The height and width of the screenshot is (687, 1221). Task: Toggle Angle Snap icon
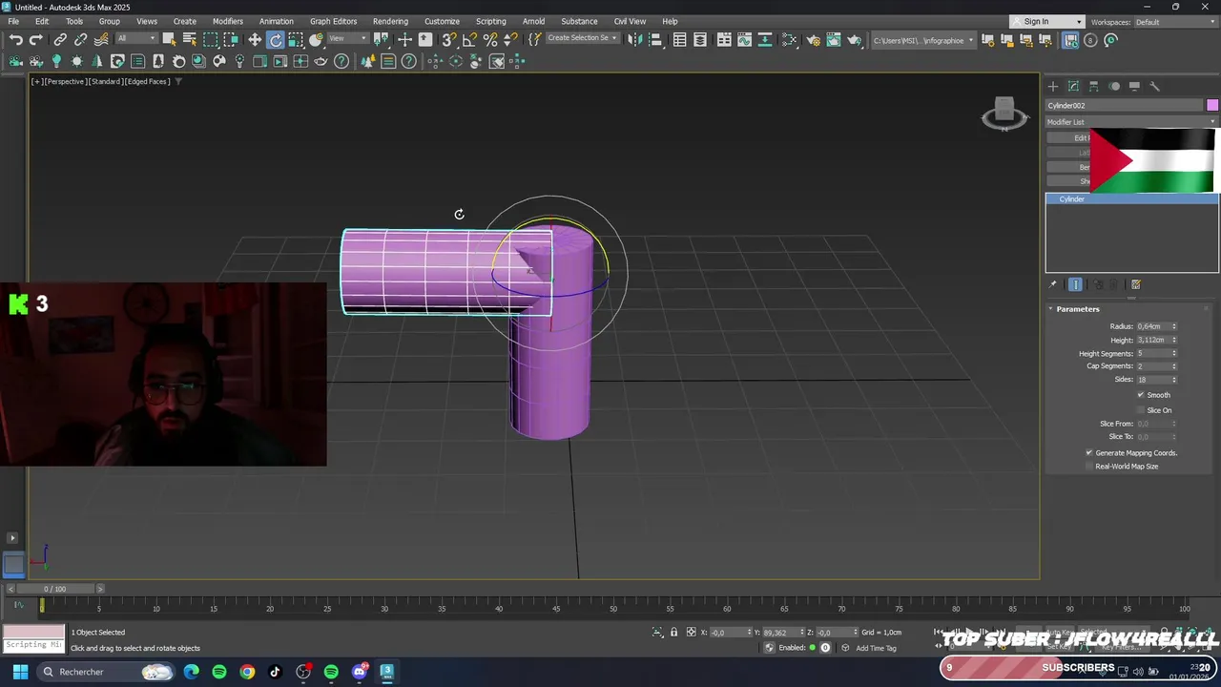469,39
